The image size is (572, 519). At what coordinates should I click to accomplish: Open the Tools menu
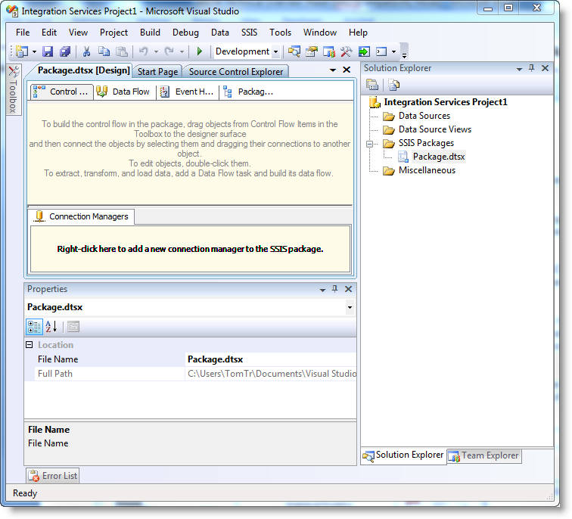(x=280, y=33)
